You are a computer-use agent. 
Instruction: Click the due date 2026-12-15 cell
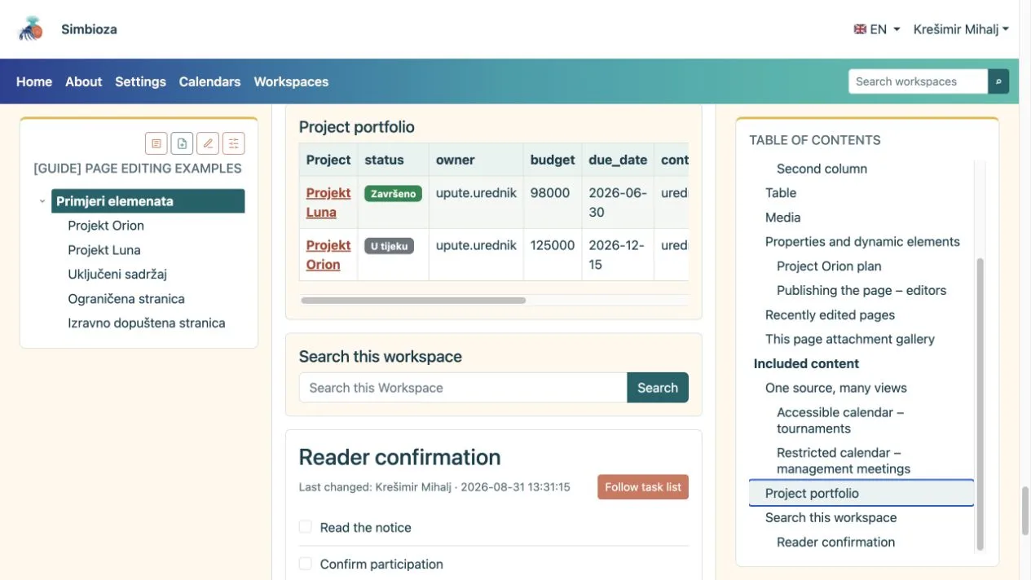[616, 255]
